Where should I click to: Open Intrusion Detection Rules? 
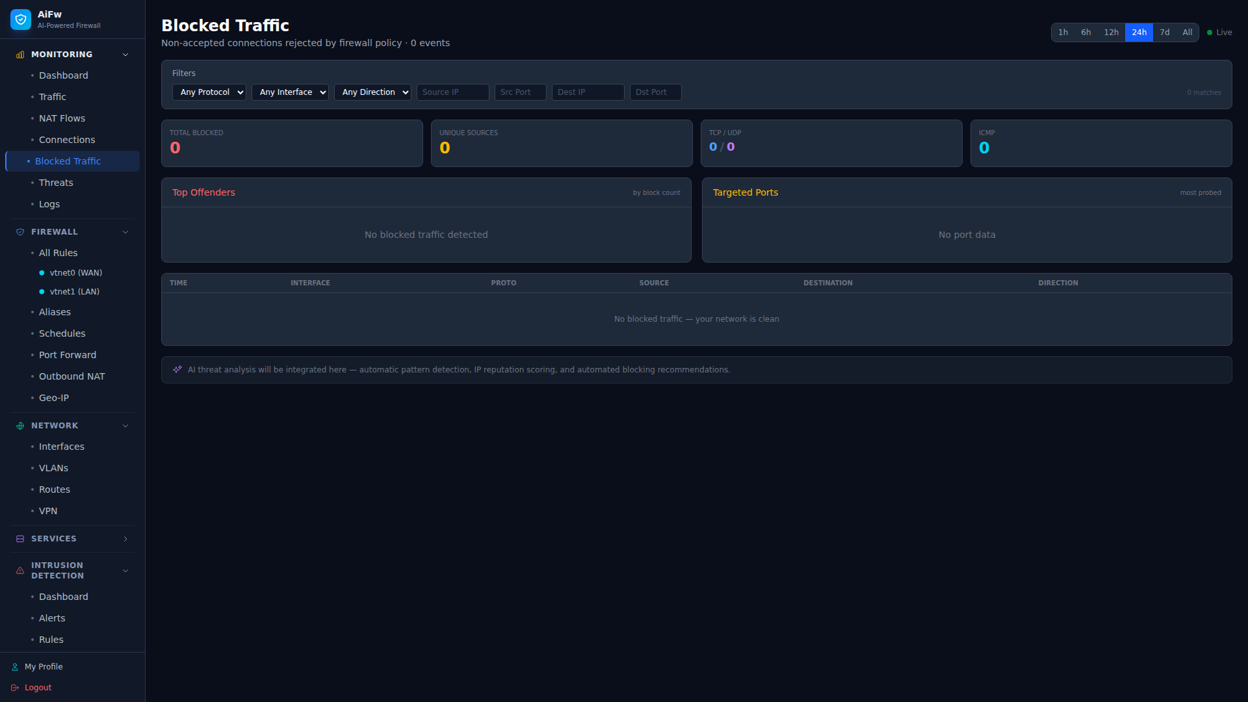click(72, 640)
